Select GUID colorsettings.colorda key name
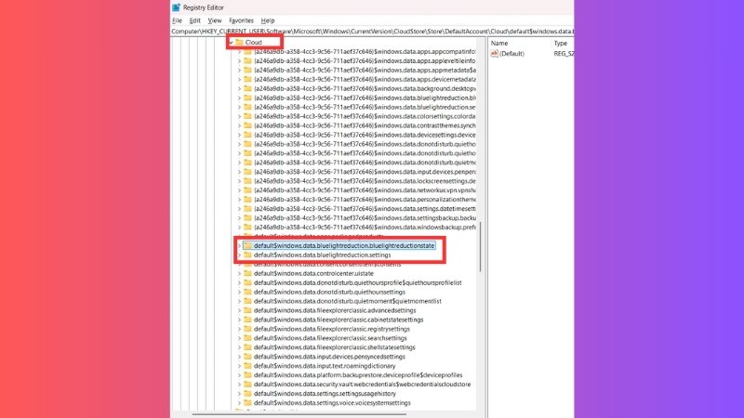Screen dimensions: 744x418 click(365, 116)
